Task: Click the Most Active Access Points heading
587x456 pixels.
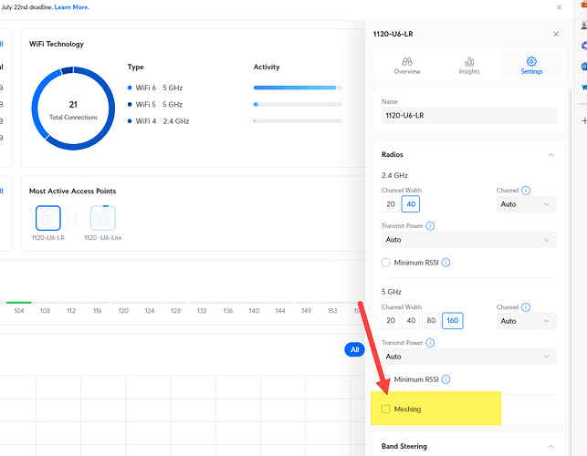Action: (x=73, y=192)
